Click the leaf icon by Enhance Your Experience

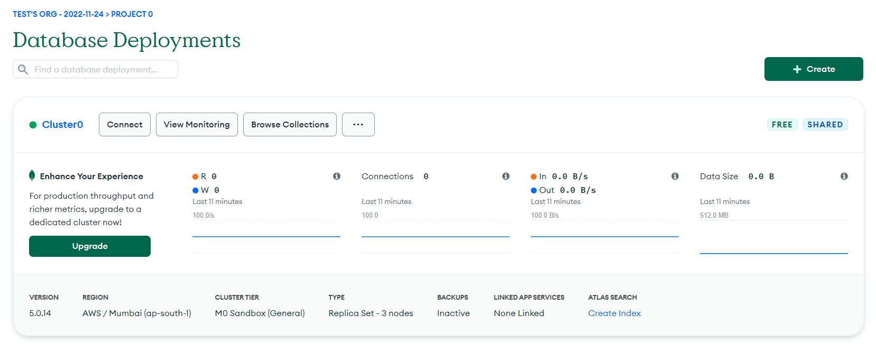[32, 175]
